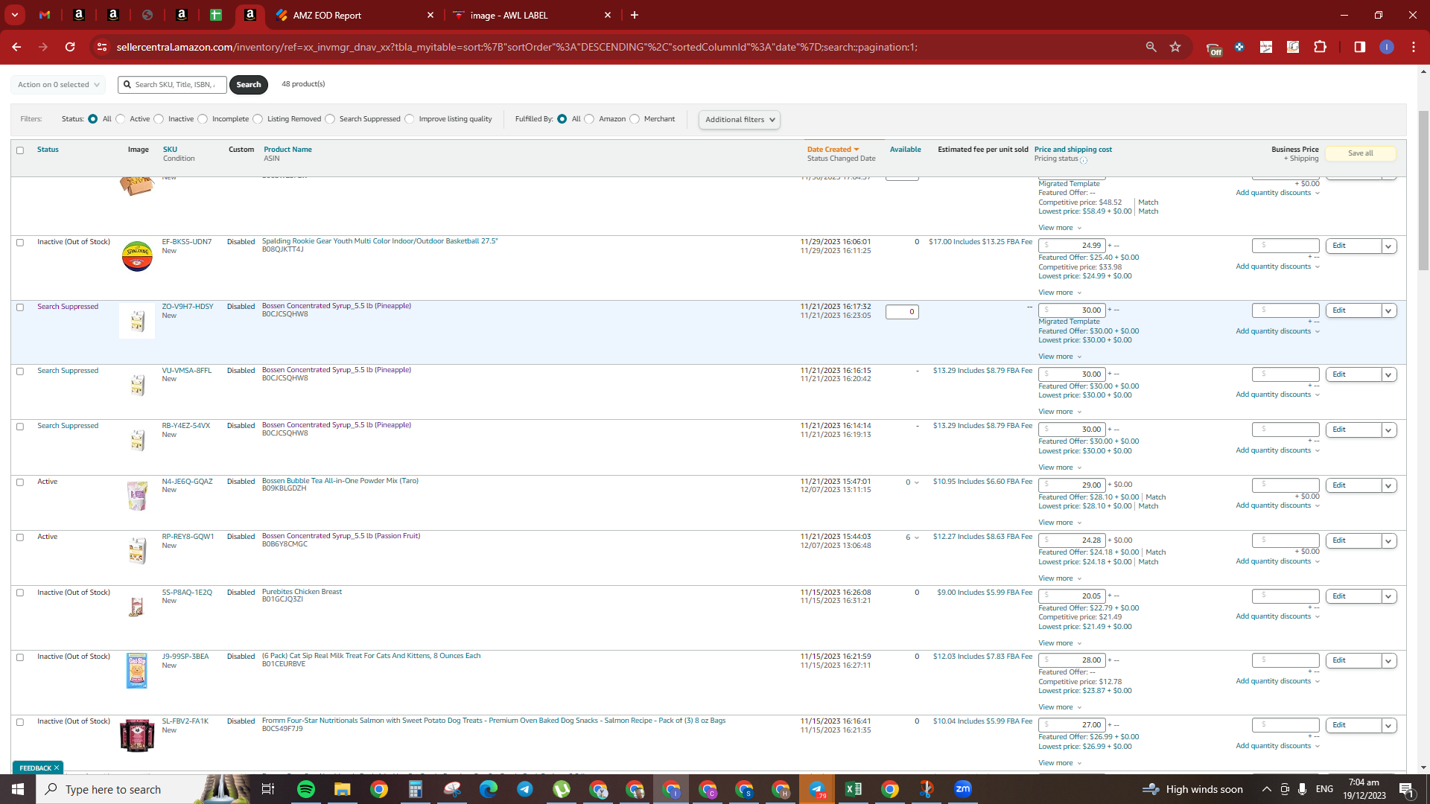The width and height of the screenshot is (1430, 804).
Task: Sort by the Available column header
Action: point(905,150)
